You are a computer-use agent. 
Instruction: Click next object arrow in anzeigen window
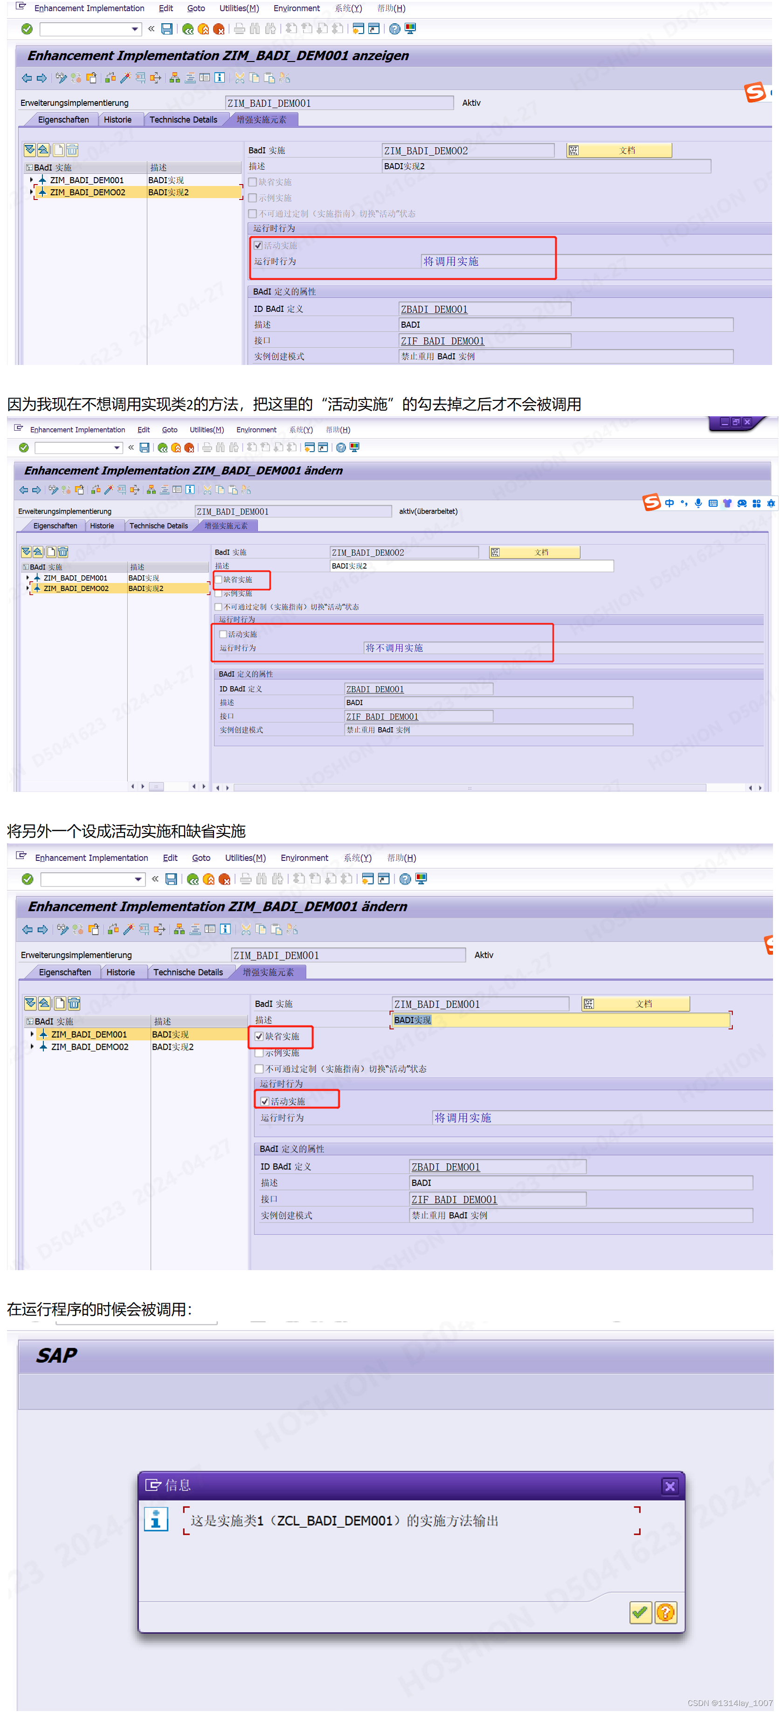(x=42, y=78)
